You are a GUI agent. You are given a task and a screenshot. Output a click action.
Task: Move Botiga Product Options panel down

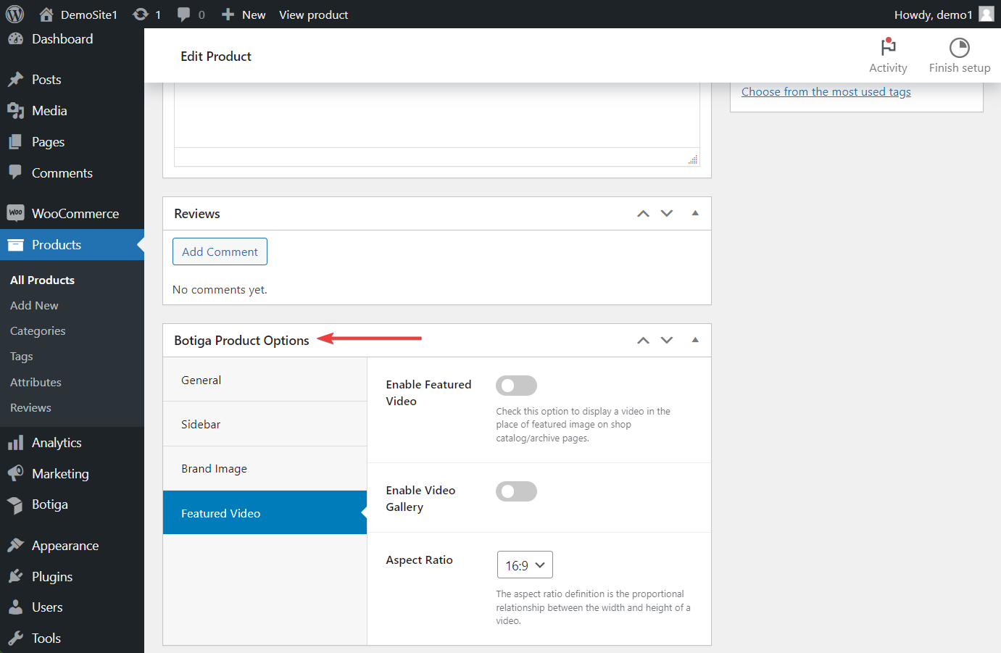click(x=667, y=341)
